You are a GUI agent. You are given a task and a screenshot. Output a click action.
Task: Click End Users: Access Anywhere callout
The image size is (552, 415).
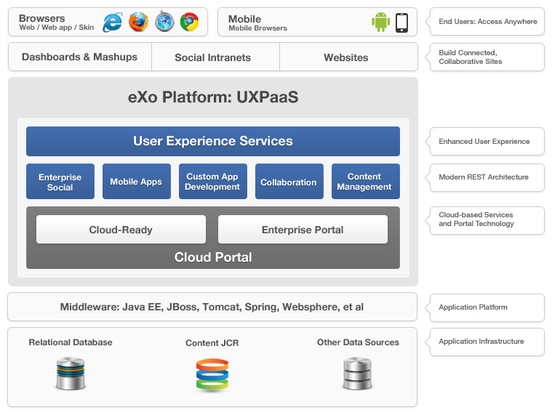click(x=485, y=22)
